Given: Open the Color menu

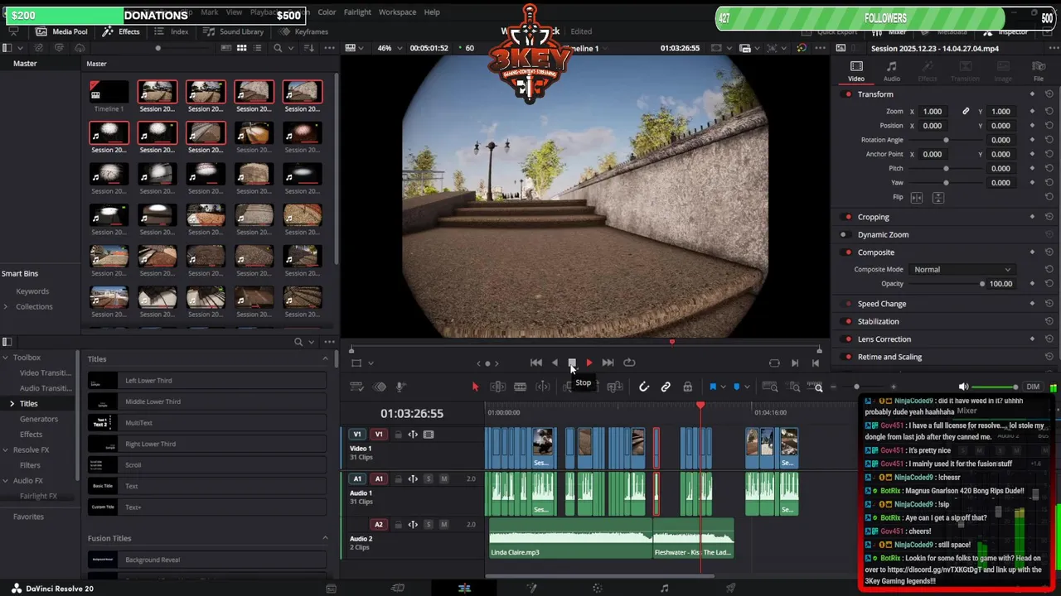Looking at the screenshot, I should coord(327,12).
